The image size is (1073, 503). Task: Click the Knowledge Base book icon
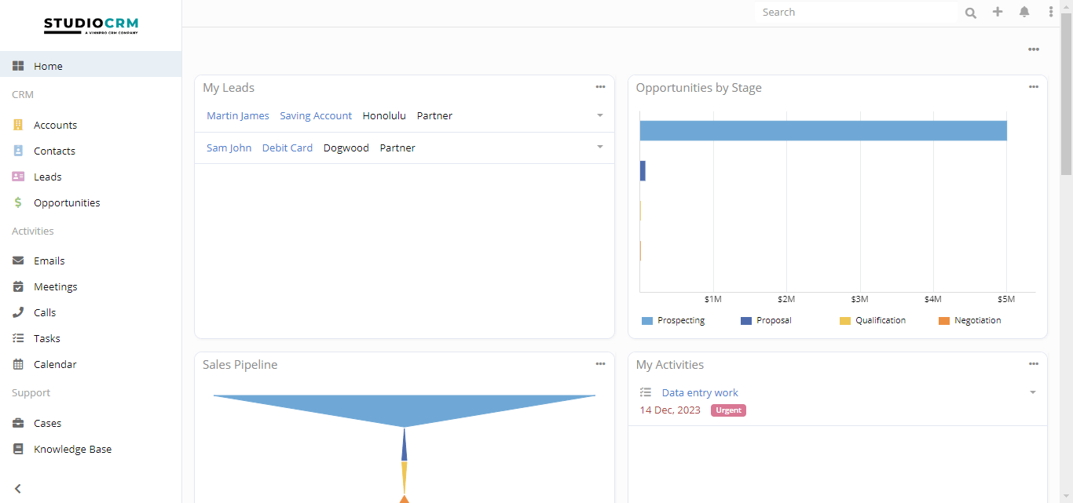pyautogui.click(x=18, y=449)
